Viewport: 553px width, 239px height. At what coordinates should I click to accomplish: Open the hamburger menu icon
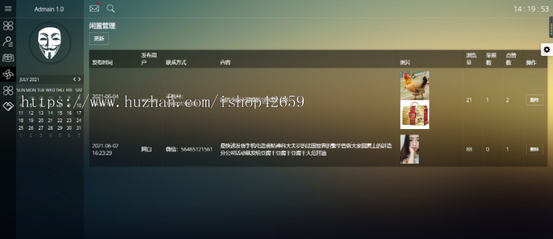(x=8, y=9)
